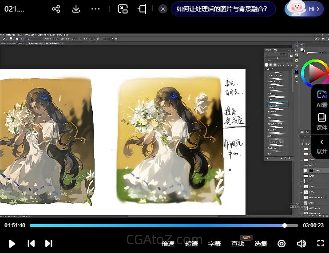This screenshot has width=329, height=253.
Task: Click the video progress bar handle
Action: 285,225
